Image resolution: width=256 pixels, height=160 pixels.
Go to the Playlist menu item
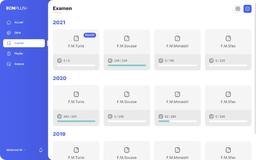point(24,54)
